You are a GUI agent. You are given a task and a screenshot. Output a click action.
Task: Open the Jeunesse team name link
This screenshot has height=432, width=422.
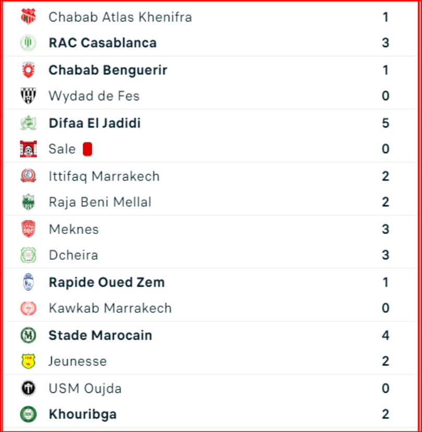(77, 361)
